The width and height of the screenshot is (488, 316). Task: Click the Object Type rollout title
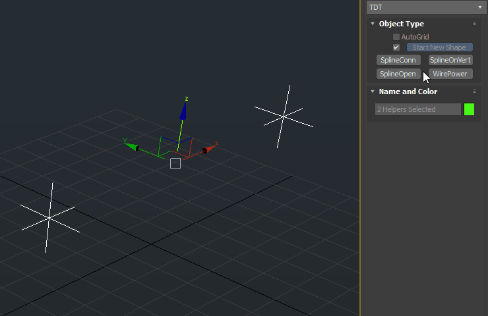pyautogui.click(x=401, y=24)
